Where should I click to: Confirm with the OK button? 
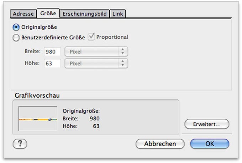pyautogui.click(x=210, y=144)
